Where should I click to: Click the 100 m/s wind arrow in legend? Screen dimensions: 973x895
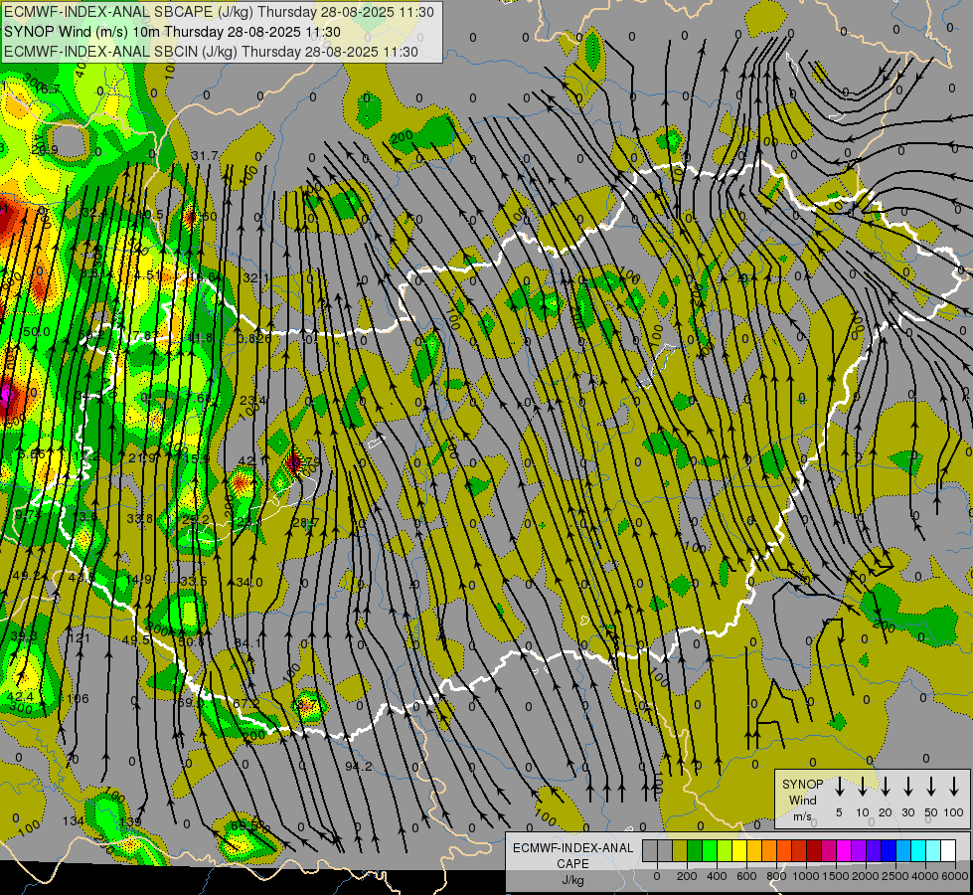[954, 787]
